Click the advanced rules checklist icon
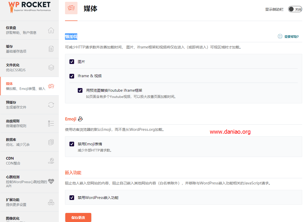This screenshot has height=222, width=304. (x=51, y=124)
